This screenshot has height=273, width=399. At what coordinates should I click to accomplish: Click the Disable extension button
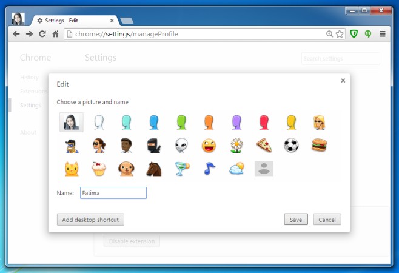pyautogui.click(x=132, y=241)
